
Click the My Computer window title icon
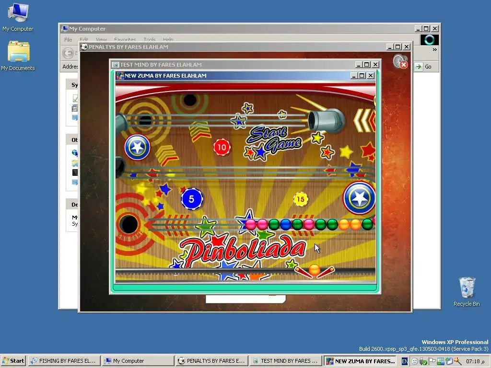pos(65,28)
